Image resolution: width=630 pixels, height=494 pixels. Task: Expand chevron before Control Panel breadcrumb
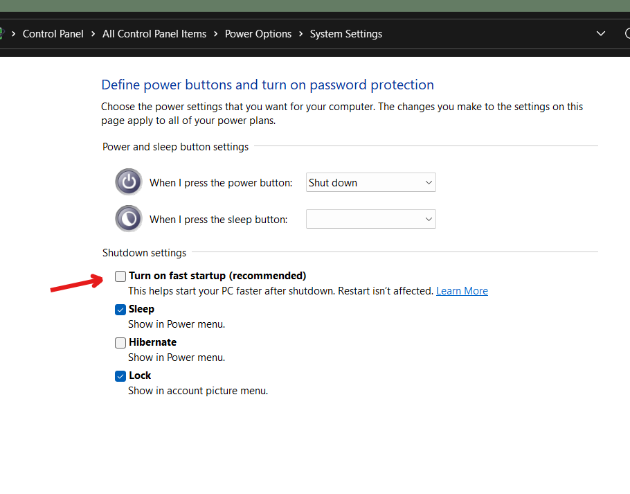[13, 34]
